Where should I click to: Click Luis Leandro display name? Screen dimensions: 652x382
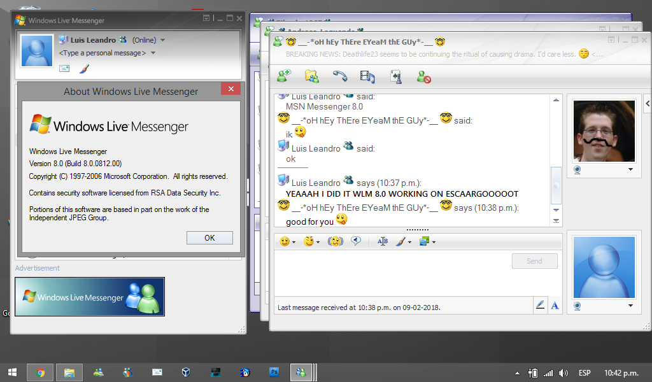(x=93, y=40)
